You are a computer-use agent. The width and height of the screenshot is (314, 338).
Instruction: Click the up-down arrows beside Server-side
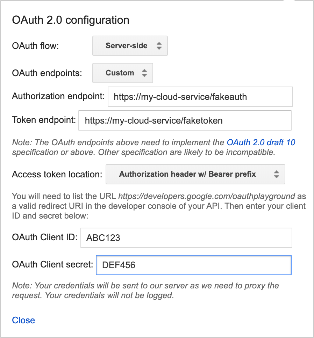159,46
